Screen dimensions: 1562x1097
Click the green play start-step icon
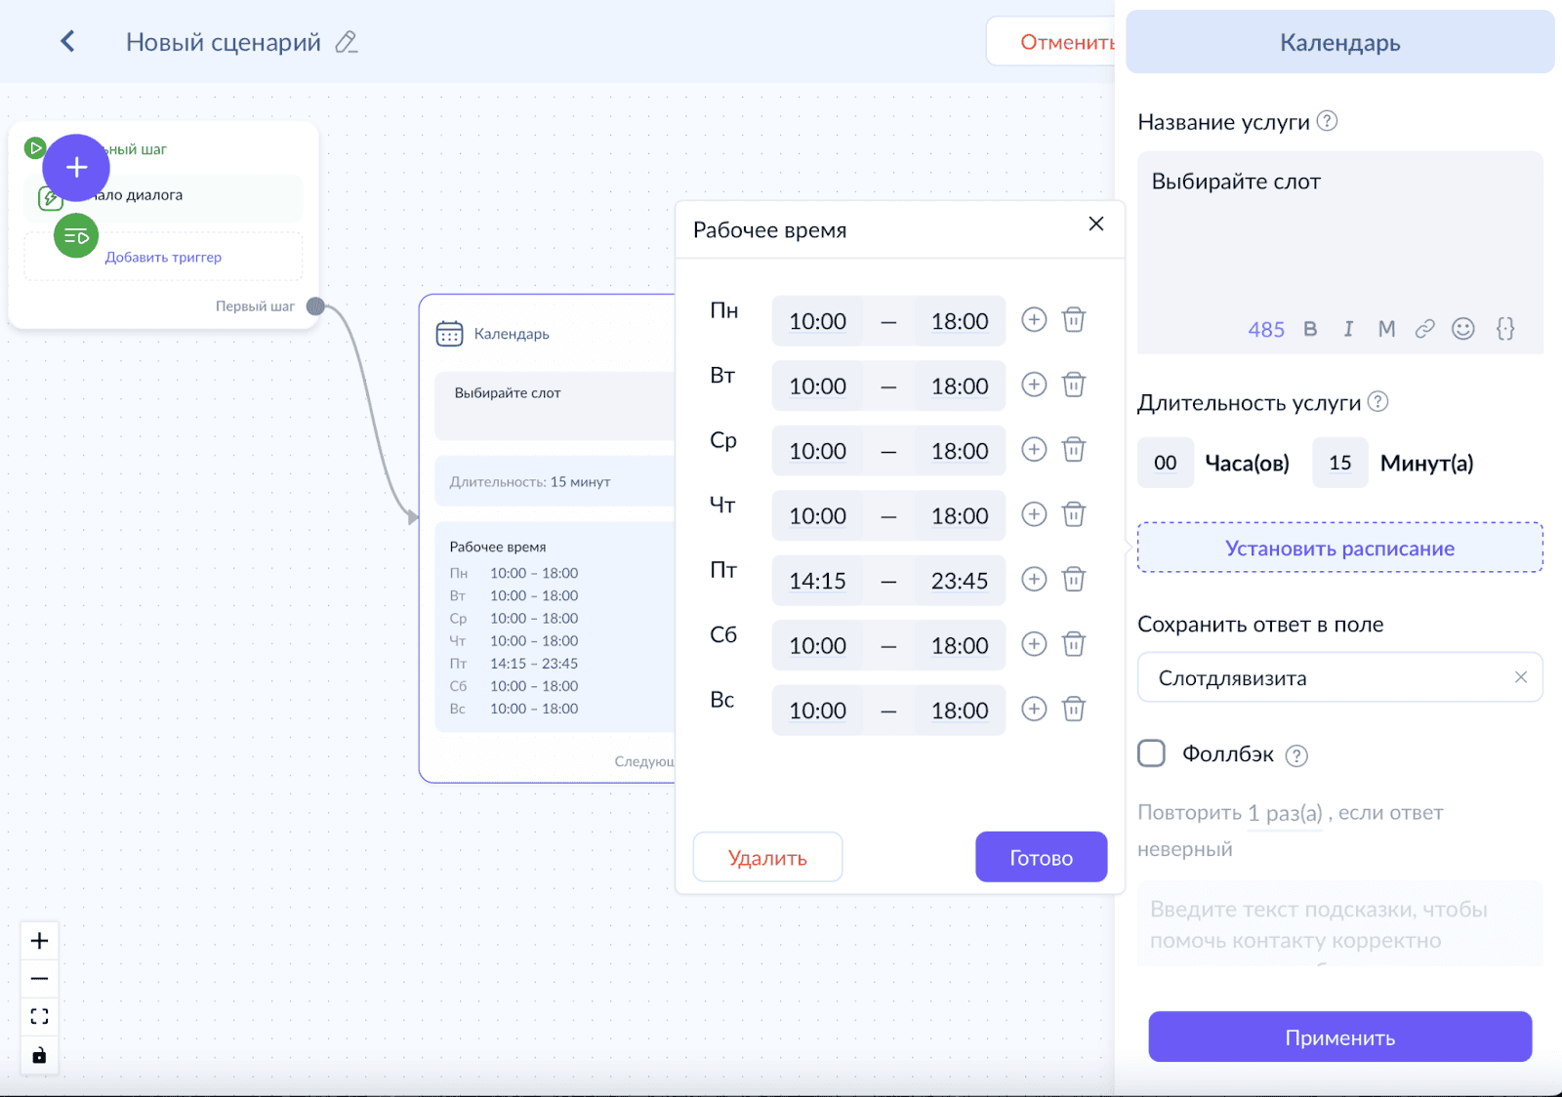coord(35,148)
